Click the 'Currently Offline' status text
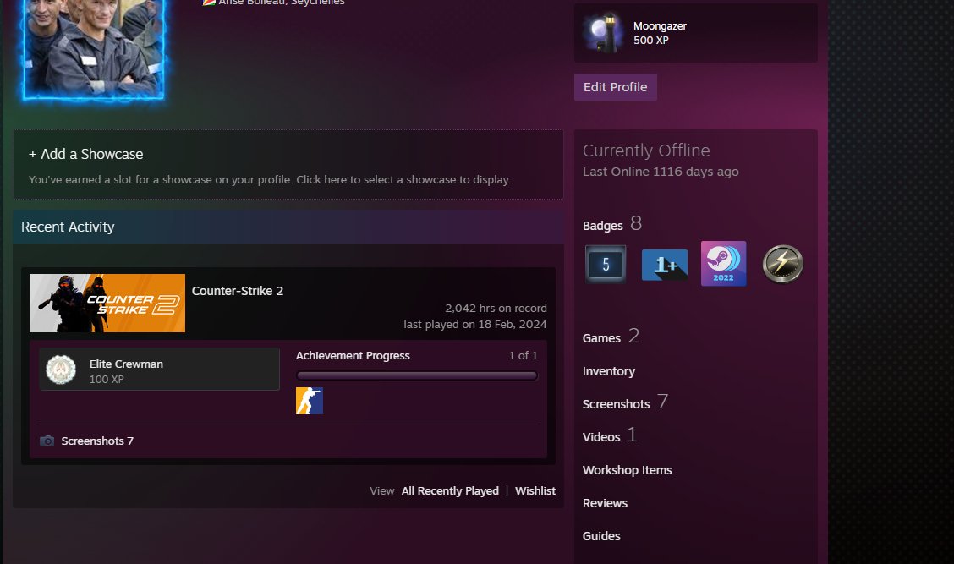Screen dimensions: 954x564 click(x=646, y=151)
